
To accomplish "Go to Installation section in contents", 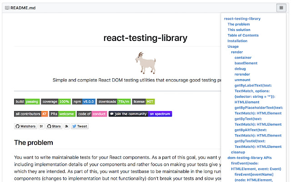I will pyautogui.click(x=237, y=41).
